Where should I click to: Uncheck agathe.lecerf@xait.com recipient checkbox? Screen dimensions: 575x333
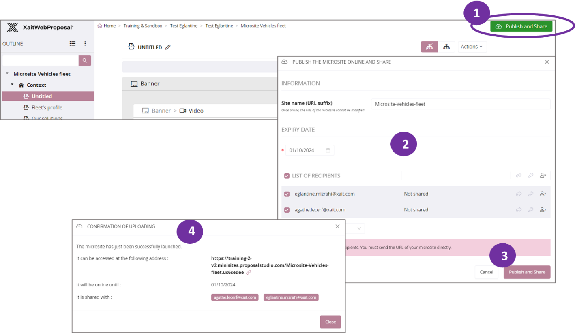point(287,210)
